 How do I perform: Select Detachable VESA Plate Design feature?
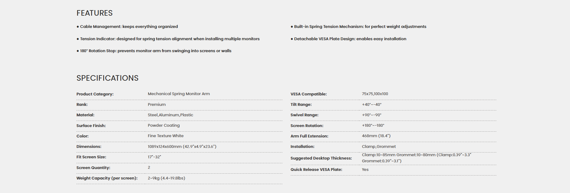[x=348, y=39]
